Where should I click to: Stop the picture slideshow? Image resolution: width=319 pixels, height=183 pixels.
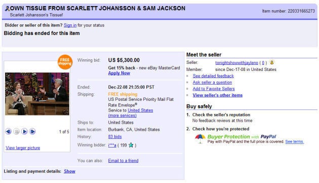tap(16, 131)
